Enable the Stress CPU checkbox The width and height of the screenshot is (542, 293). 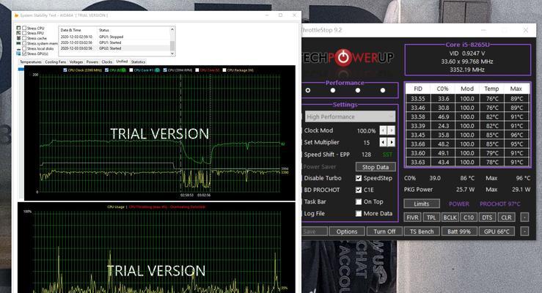(24, 28)
